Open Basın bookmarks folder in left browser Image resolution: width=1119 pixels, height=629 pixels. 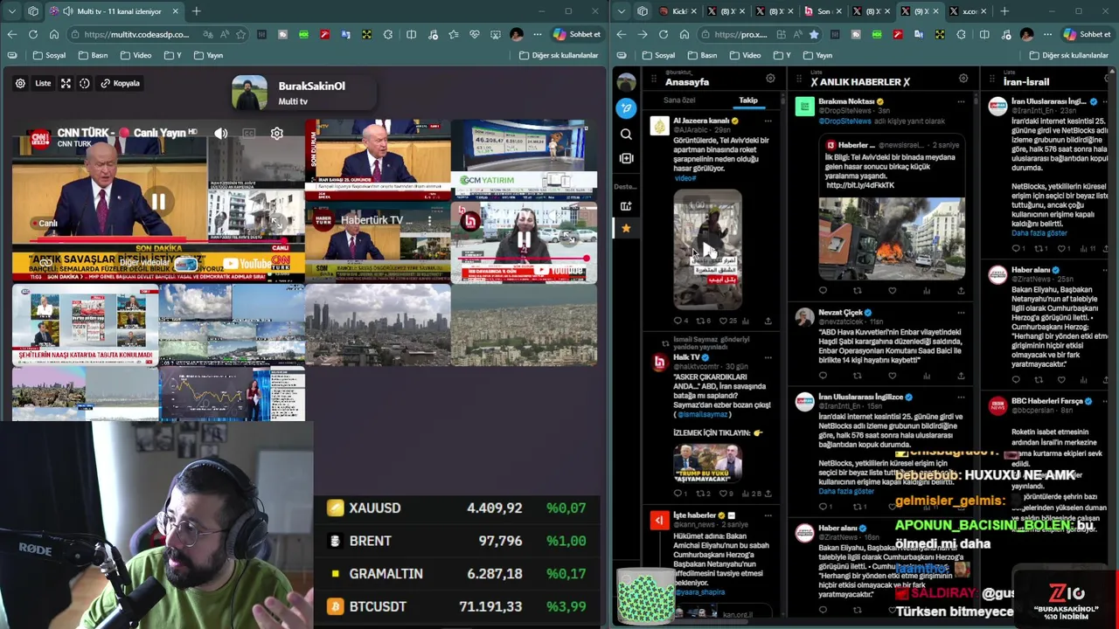pyautogui.click(x=94, y=55)
